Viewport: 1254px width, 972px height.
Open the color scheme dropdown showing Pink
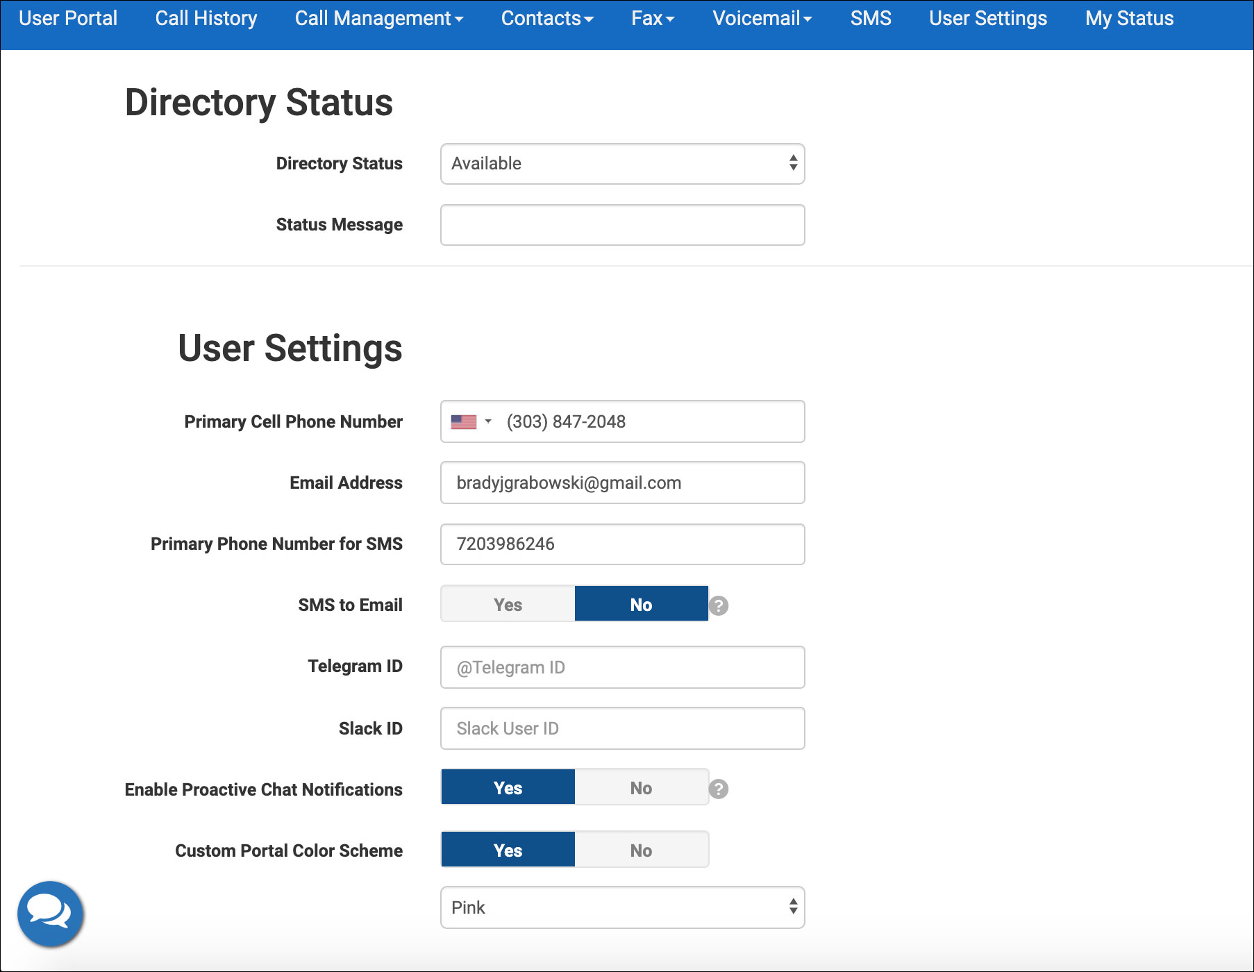click(621, 907)
